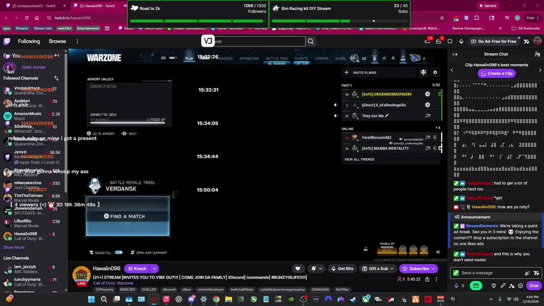Open the Browse nav item
Image resolution: width=544 pixels, height=306 pixels.
[57, 41]
